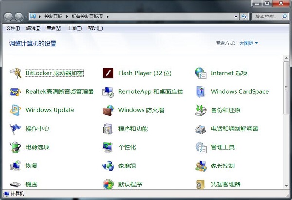
Task: Open the Windows Update icon
Action: 16,110
